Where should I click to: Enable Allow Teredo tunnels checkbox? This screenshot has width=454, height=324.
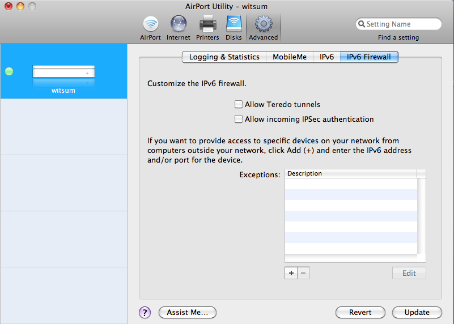[x=238, y=104]
